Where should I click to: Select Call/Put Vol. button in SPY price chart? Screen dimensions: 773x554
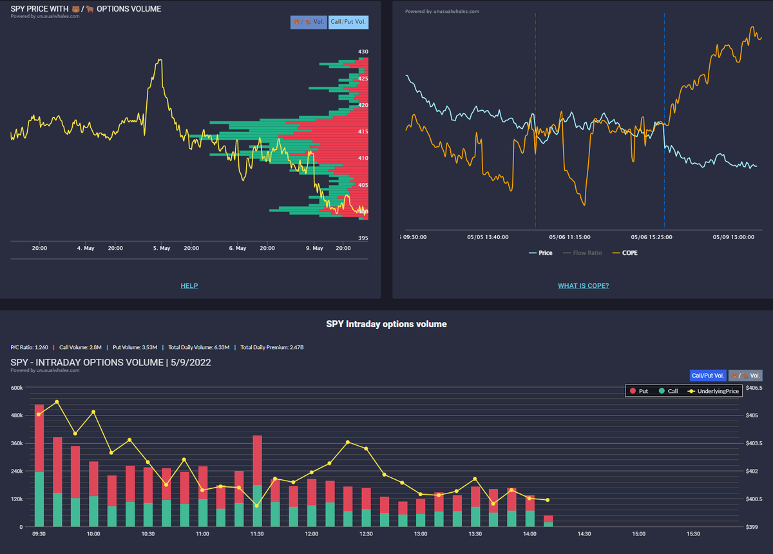coord(348,21)
